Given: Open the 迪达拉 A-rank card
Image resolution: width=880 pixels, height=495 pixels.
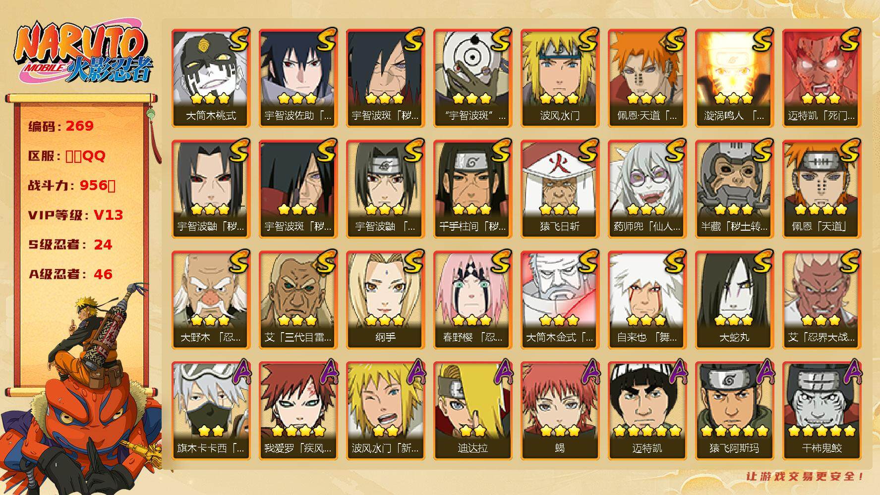Looking at the screenshot, I should [473, 411].
